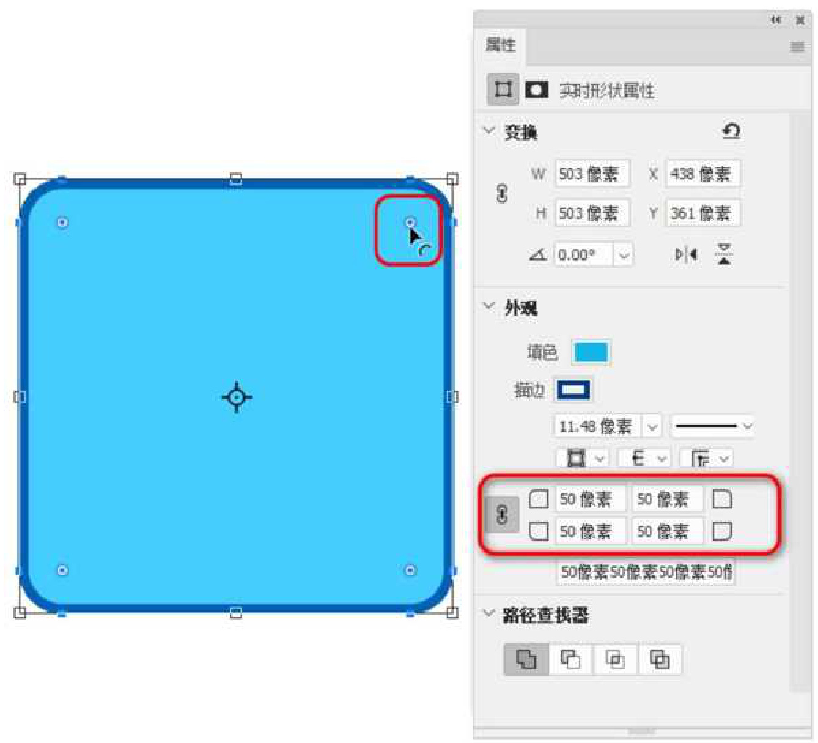Click the exclude overlapping shapes icon
This screenshot has height=743, width=818.
660,659
